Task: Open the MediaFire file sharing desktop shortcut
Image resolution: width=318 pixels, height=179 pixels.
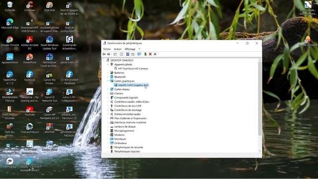Action: click(30, 95)
